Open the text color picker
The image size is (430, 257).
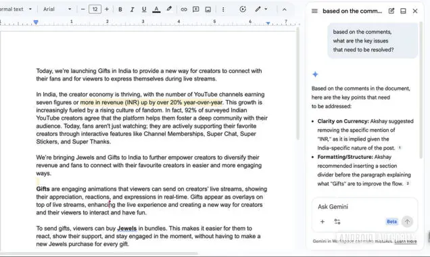tap(156, 9)
